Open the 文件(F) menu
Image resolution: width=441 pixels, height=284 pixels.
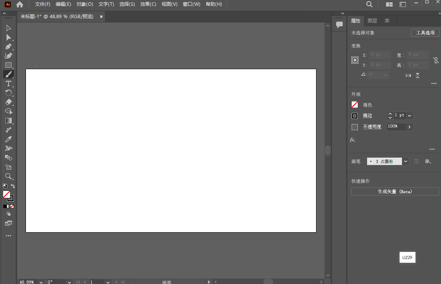coord(43,4)
